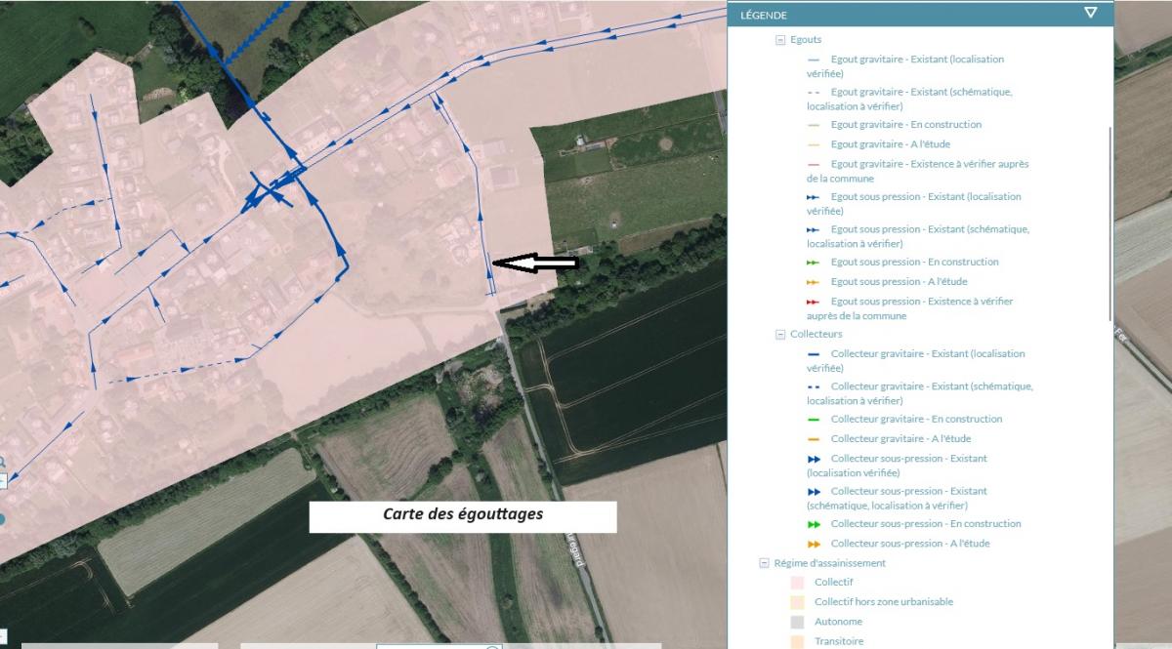
Task: Click the green Egout sous pression symbol
Action: click(814, 263)
